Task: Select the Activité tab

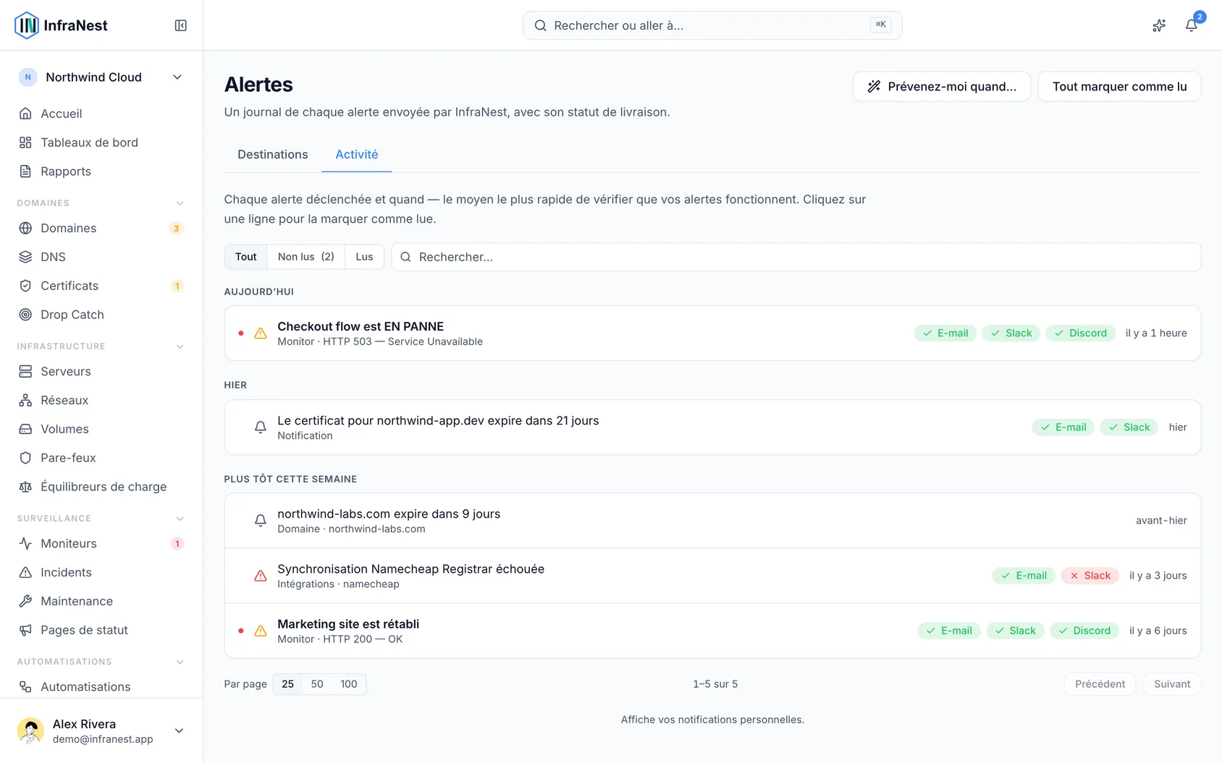Action: click(357, 154)
